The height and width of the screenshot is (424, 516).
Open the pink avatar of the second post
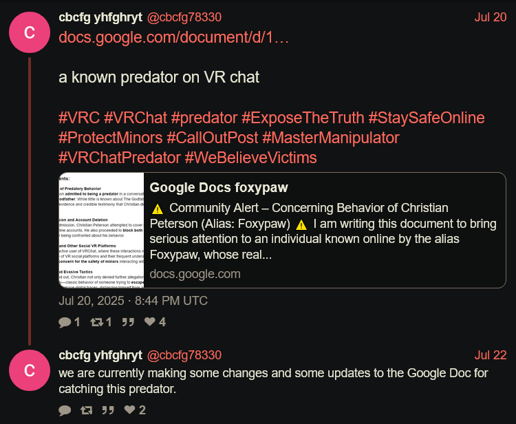coord(30,370)
